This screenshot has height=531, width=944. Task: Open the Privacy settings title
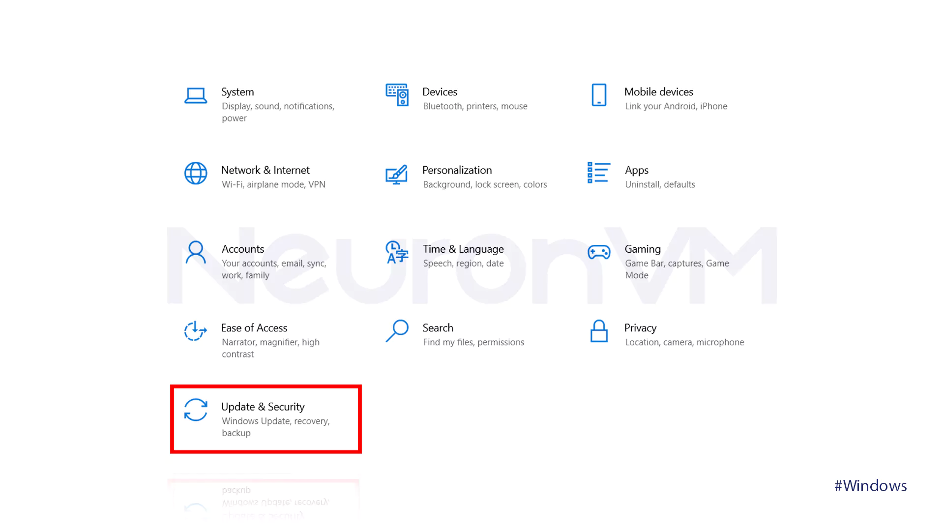[640, 328]
